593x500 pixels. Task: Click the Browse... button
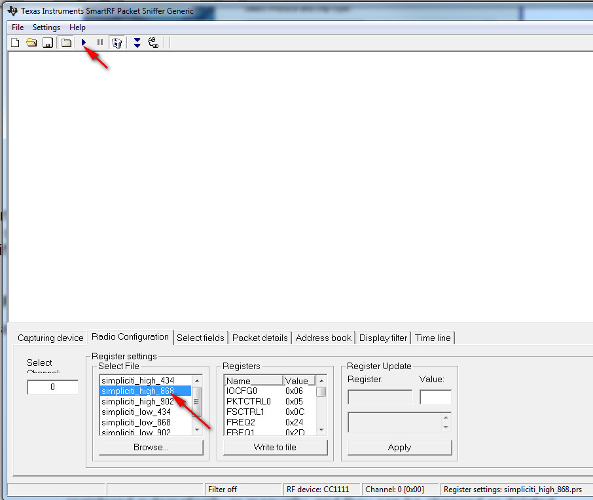[151, 447]
